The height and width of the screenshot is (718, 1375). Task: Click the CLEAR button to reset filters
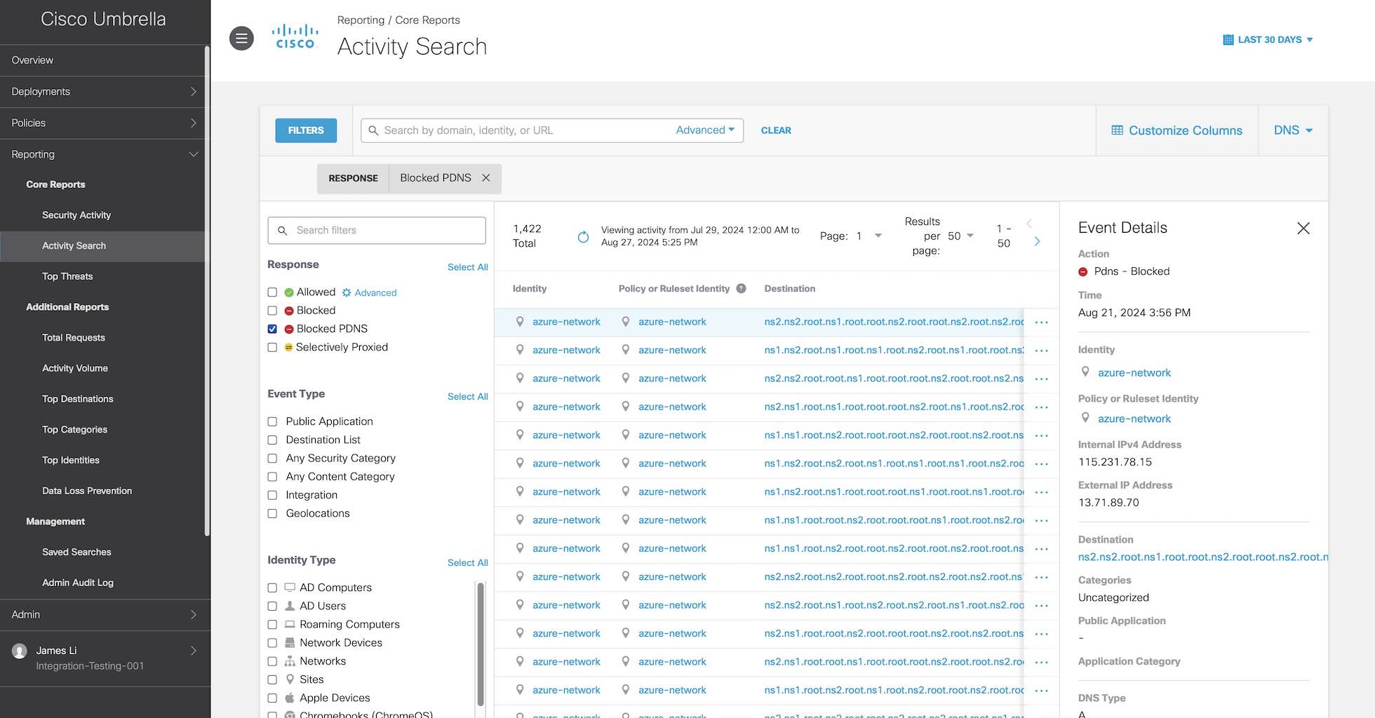776,130
